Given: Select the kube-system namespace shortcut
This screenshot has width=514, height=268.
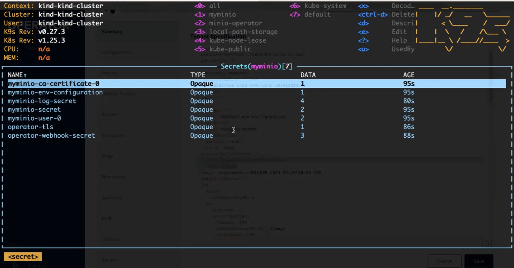Looking at the screenshot, I should 325,6.
